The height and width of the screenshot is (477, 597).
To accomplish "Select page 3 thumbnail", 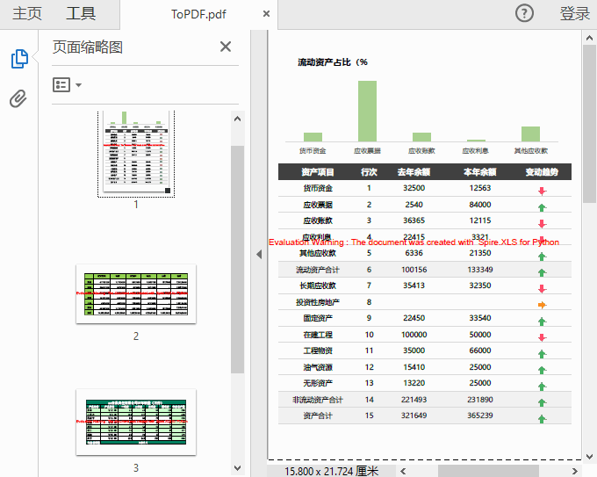I will [136, 423].
